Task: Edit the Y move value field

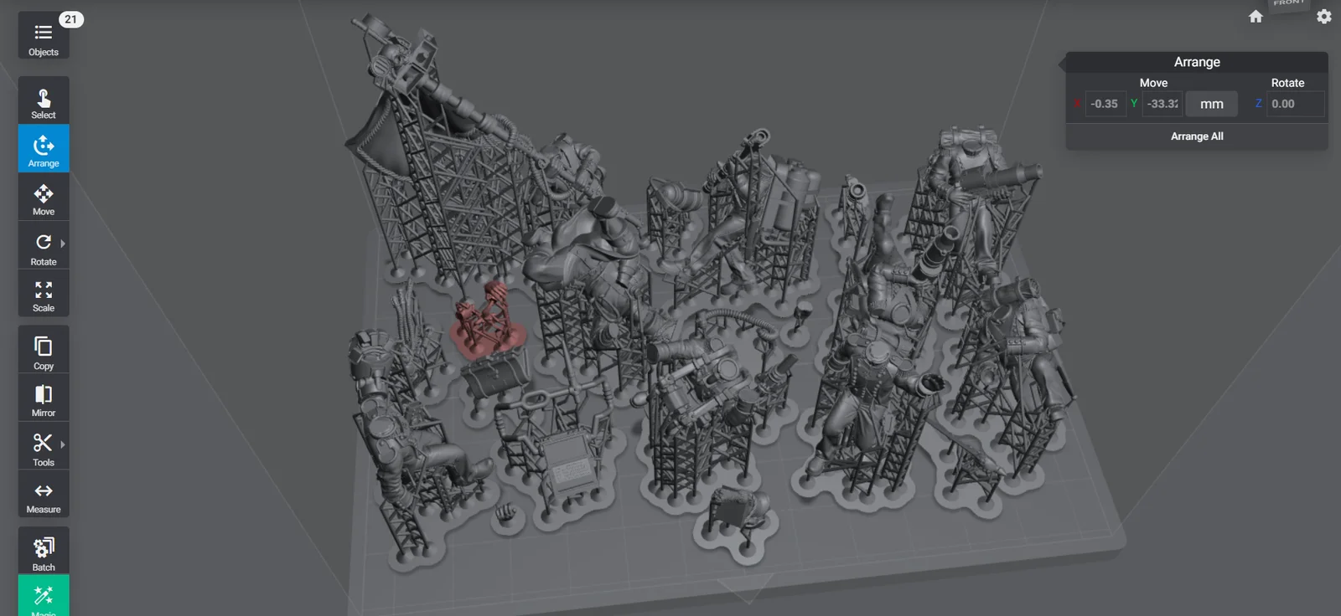Action: point(1162,104)
